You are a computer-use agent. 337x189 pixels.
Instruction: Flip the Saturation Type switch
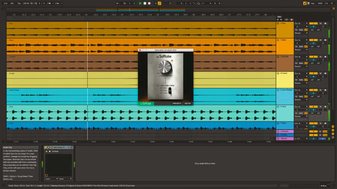coord(170,91)
